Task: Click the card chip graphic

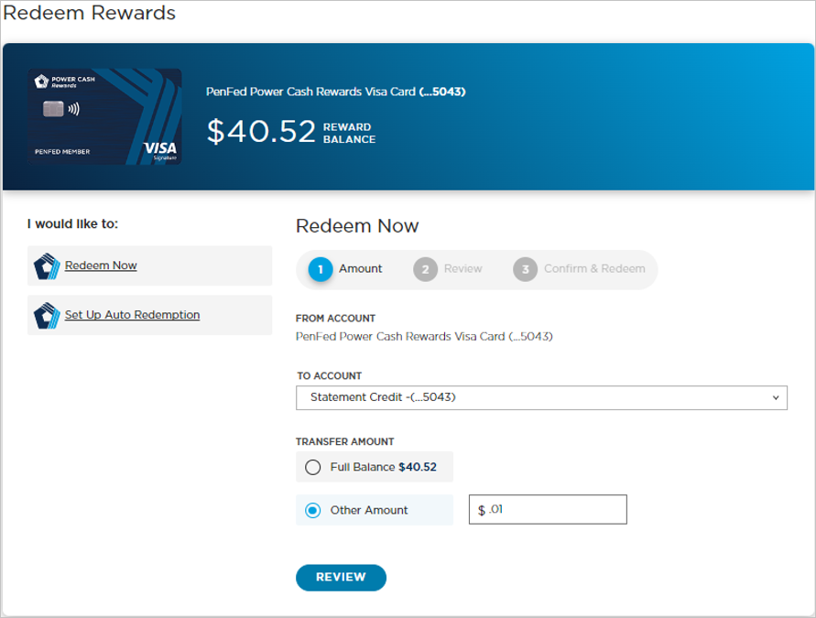Action: click(53, 109)
